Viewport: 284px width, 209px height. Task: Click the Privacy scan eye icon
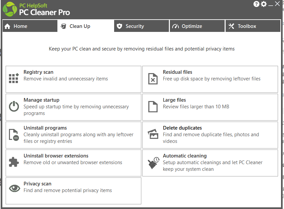click(14, 188)
